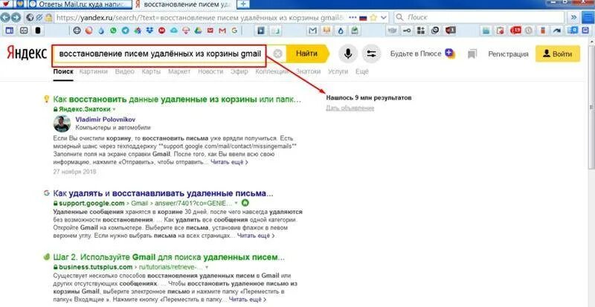Focus the browser Поиск search box

pos(480,17)
